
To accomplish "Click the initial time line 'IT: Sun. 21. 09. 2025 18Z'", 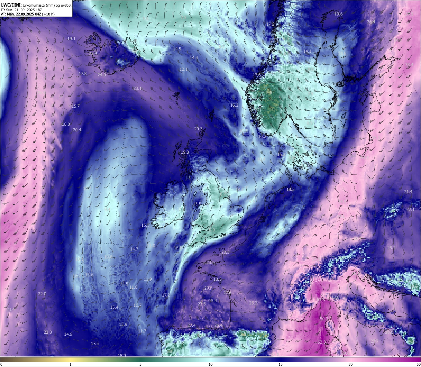I will (21, 10).
